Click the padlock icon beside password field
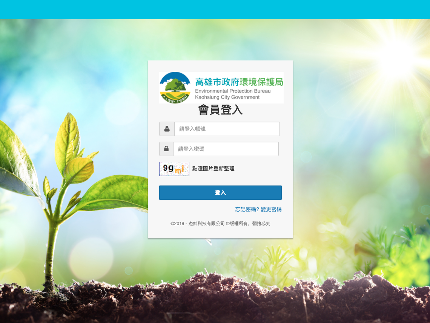430x323 pixels. tap(166, 149)
